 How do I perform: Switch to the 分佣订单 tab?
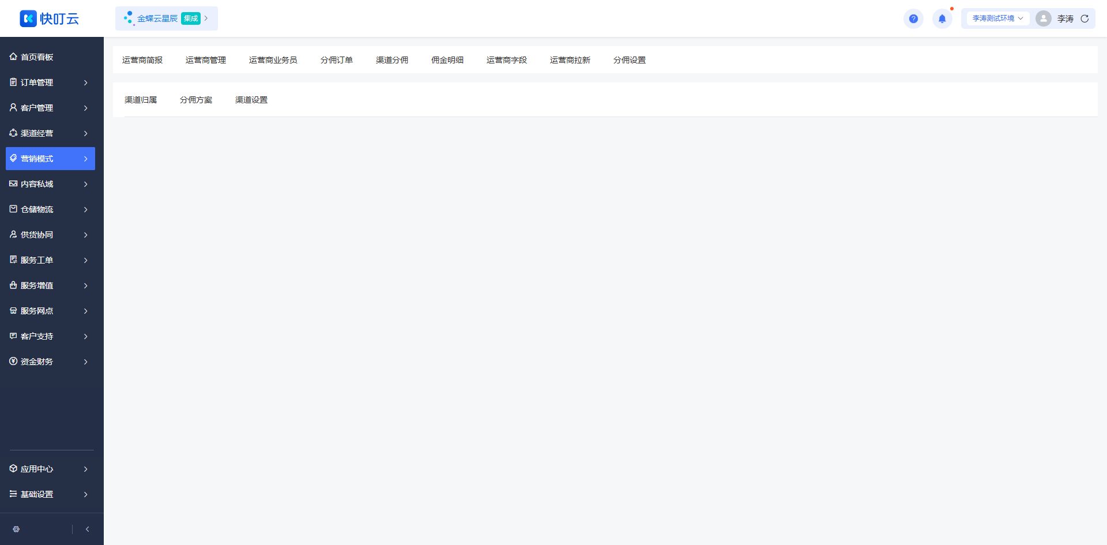tap(337, 60)
